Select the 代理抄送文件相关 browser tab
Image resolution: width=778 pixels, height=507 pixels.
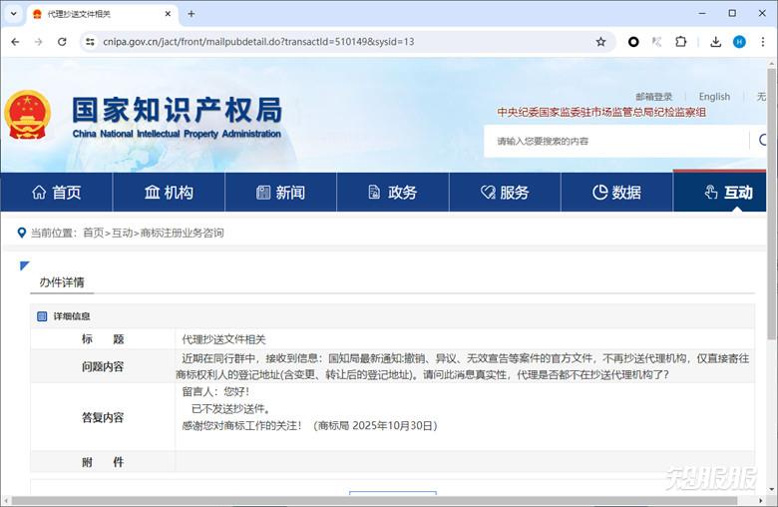[102, 14]
